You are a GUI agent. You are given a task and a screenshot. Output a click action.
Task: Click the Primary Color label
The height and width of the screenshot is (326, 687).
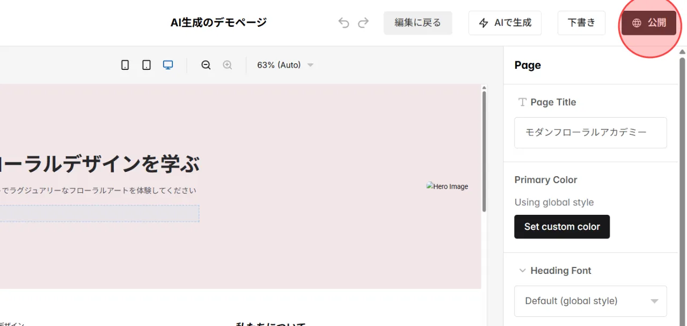546,180
